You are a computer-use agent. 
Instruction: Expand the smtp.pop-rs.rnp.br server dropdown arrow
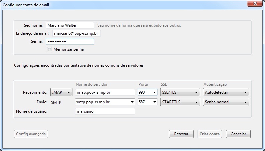point(132,102)
